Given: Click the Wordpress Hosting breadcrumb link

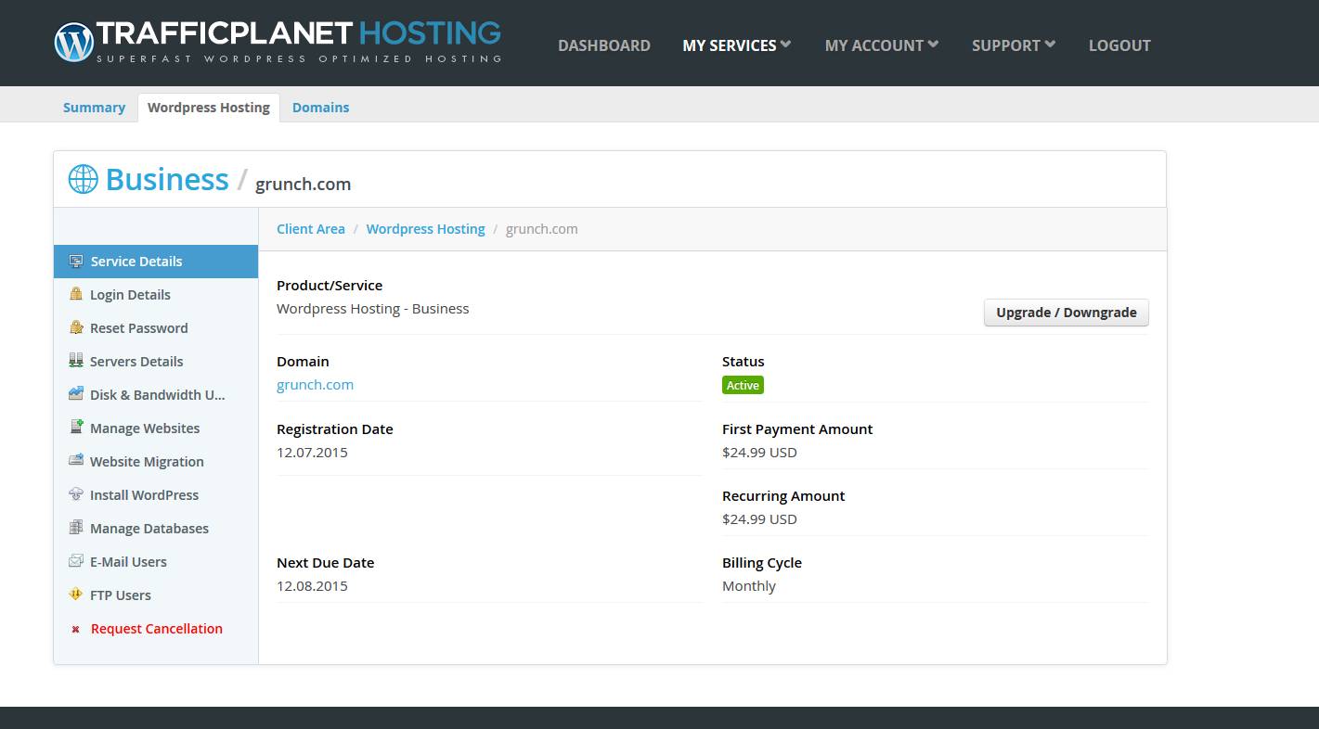Looking at the screenshot, I should [x=425, y=229].
